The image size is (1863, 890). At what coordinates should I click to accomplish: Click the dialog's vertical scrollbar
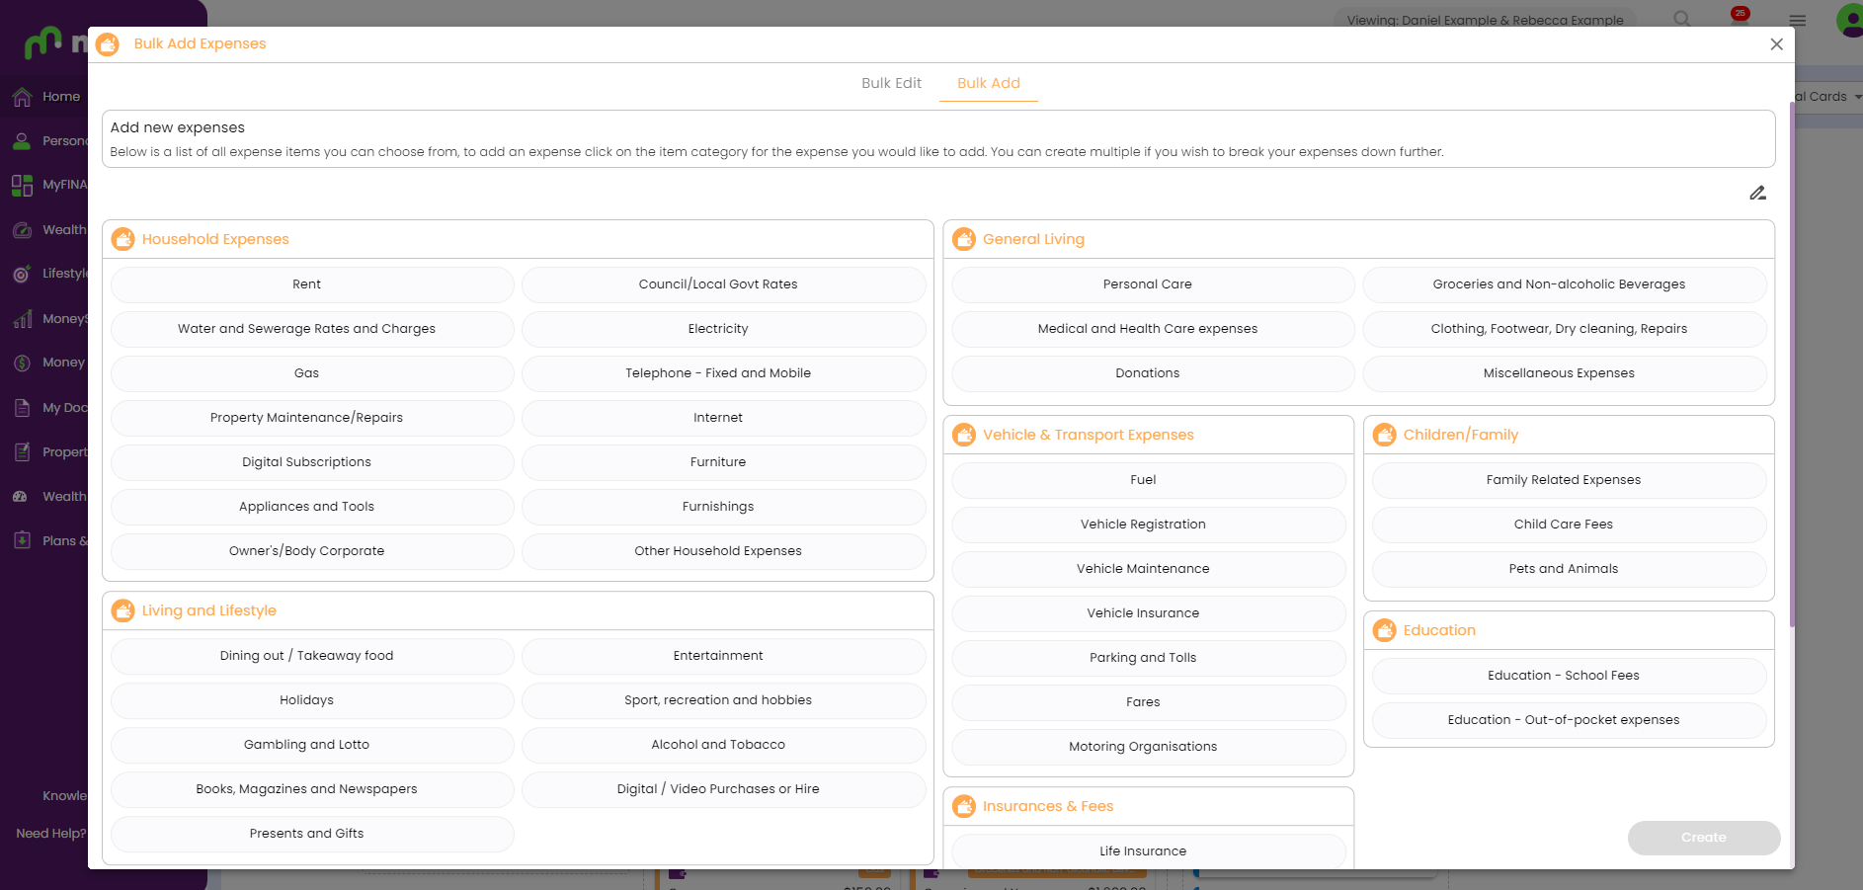pyautogui.click(x=1792, y=365)
